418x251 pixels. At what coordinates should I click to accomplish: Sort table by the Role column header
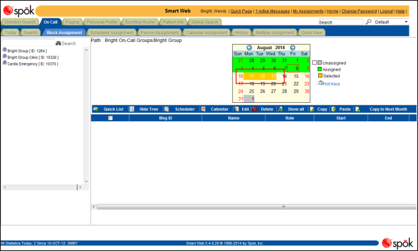[x=289, y=118]
